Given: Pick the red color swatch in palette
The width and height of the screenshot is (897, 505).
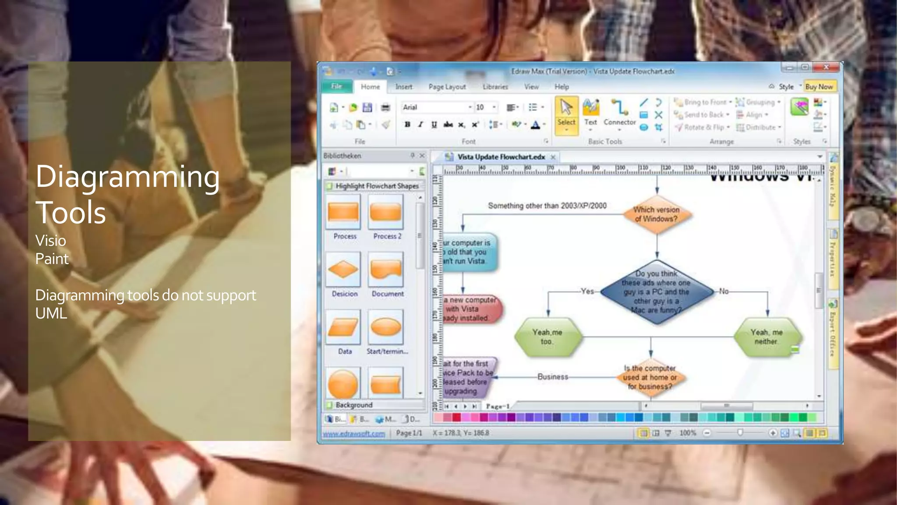Looking at the screenshot, I should click(x=456, y=417).
